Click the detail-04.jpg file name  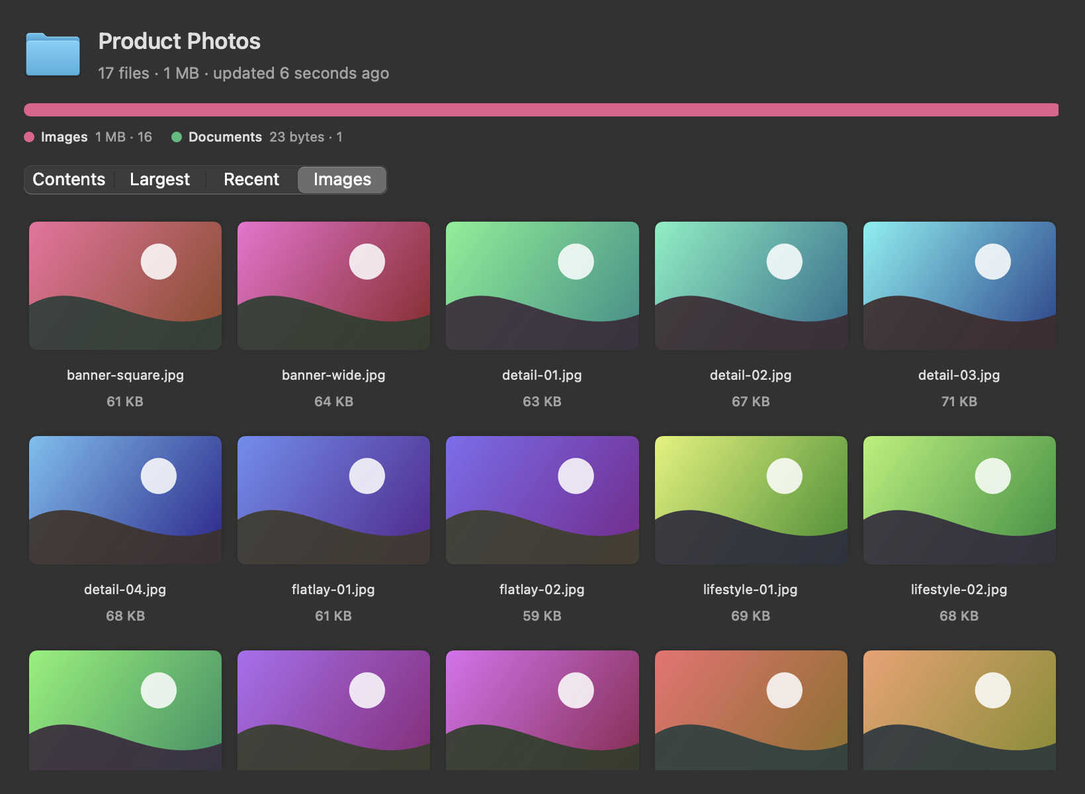(x=125, y=590)
